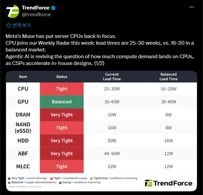
Task: Open the three-dot more options menu
Action: click(192, 7)
